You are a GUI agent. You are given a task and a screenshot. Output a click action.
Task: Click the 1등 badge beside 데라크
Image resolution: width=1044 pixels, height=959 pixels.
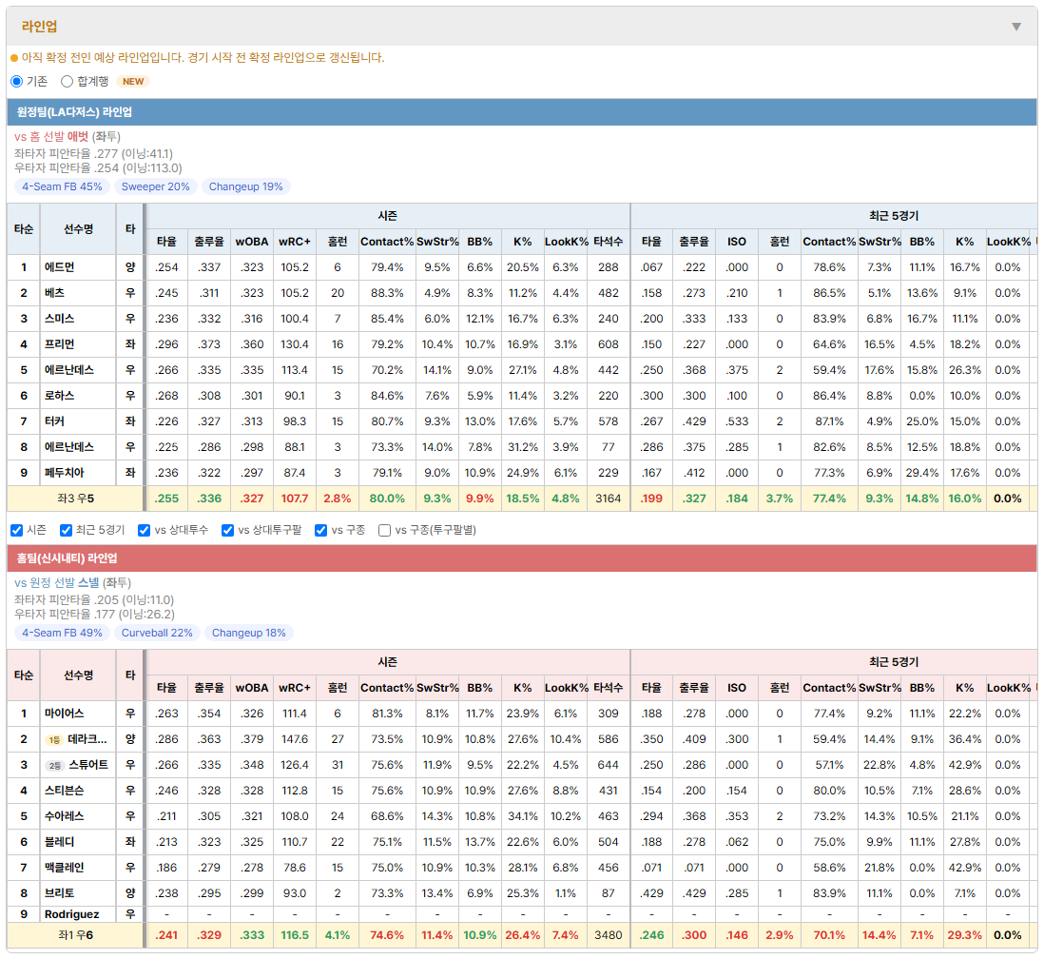[x=54, y=740]
